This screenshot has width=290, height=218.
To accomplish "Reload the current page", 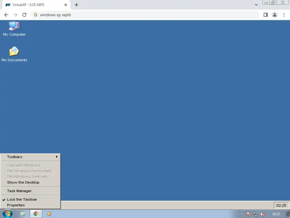I will coord(24,15).
